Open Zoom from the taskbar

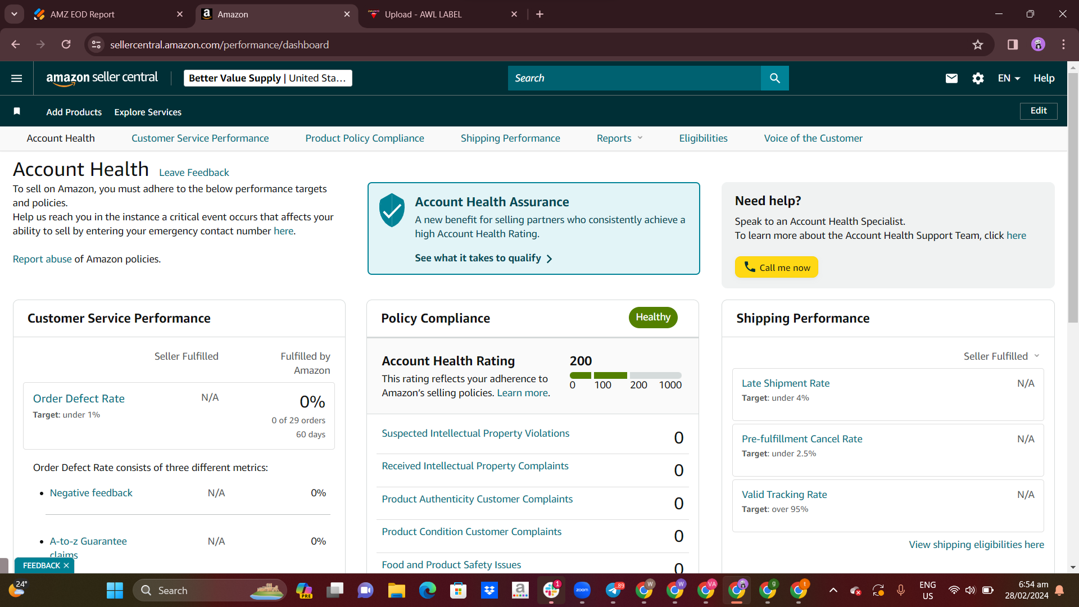point(582,590)
